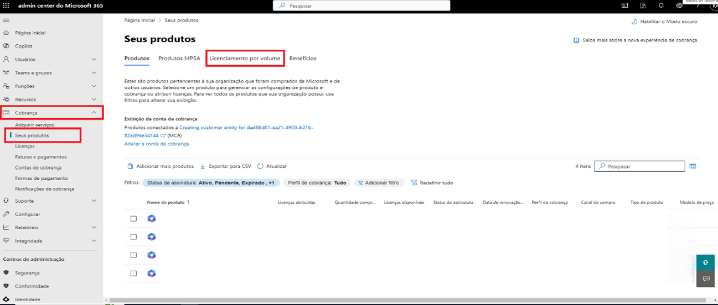This screenshot has height=305, width=718.
Task: Collapse the Cobrança section
Action: [x=94, y=113]
